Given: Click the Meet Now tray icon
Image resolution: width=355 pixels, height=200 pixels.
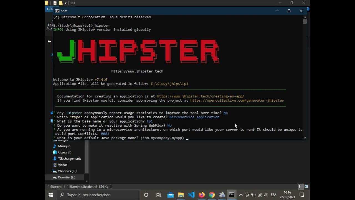Looking at the screenshot, I should (247, 195).
